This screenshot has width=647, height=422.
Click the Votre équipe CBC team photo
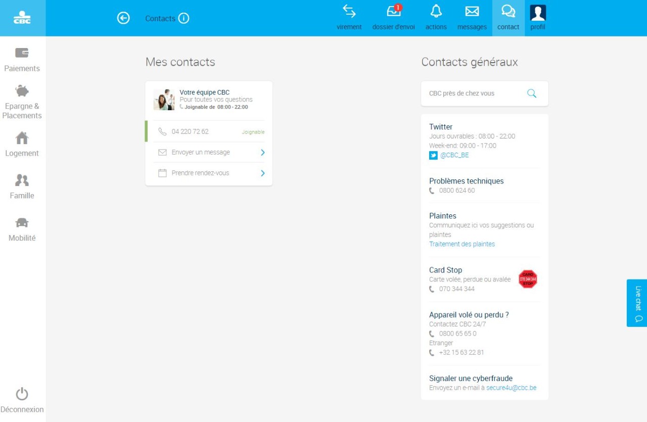pos(164,100)
